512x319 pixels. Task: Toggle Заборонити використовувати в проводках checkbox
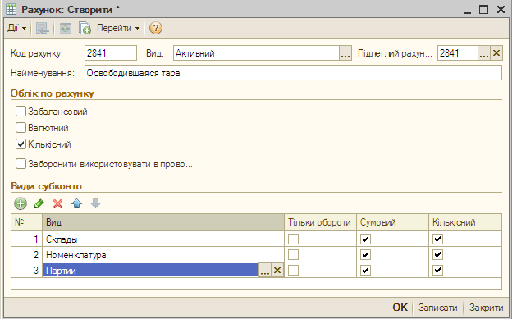(x=21, y=163)
